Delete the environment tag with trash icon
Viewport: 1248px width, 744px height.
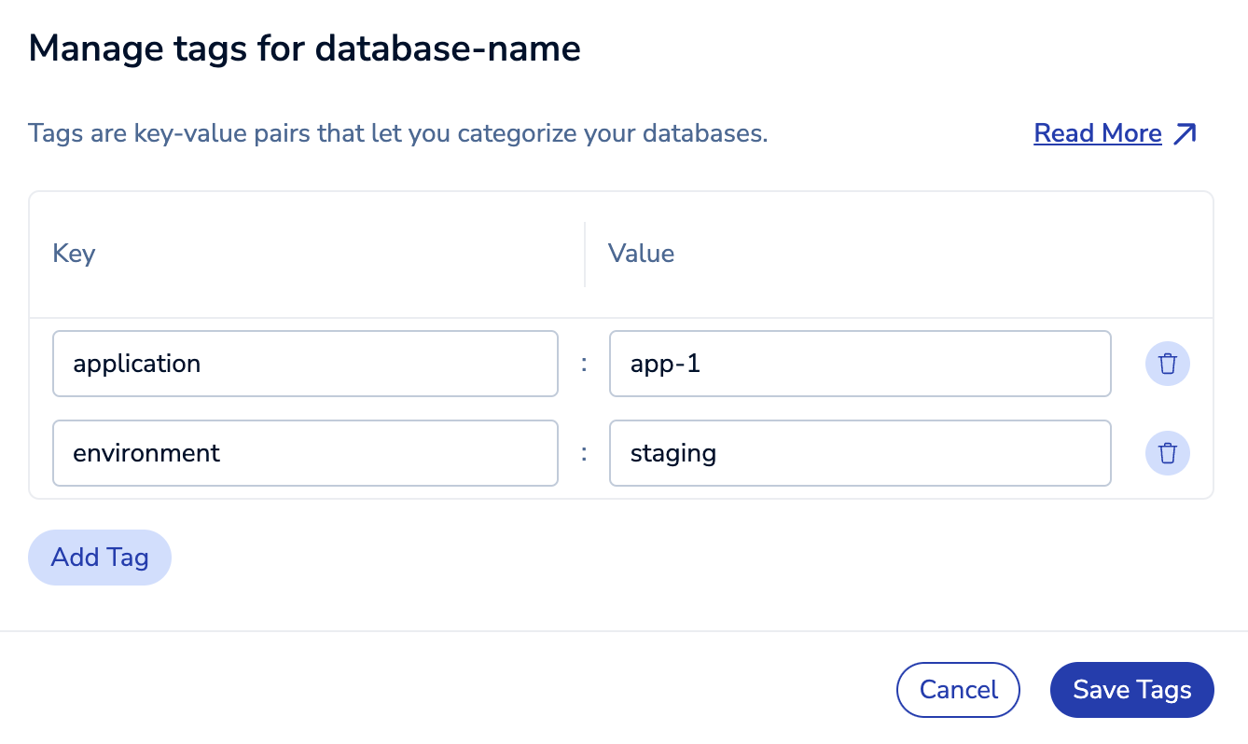(x=1167, y=453)
